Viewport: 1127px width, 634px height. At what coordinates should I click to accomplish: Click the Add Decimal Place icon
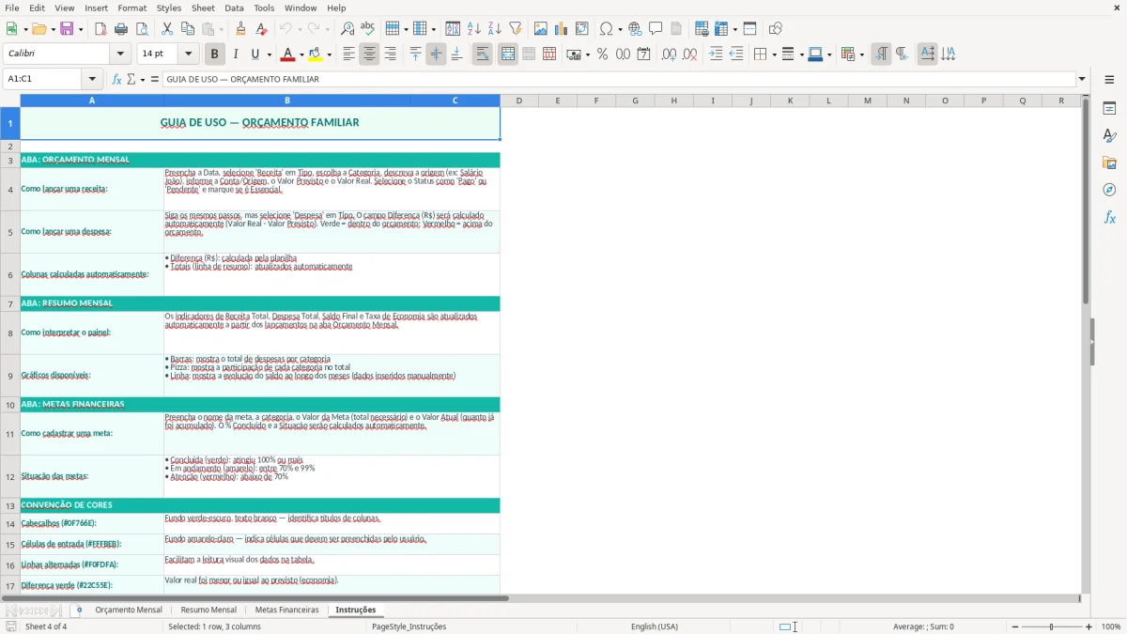click(669, 54)
